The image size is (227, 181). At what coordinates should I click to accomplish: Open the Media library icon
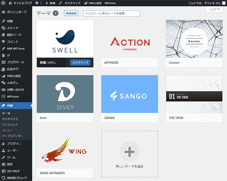coord(3,28)
